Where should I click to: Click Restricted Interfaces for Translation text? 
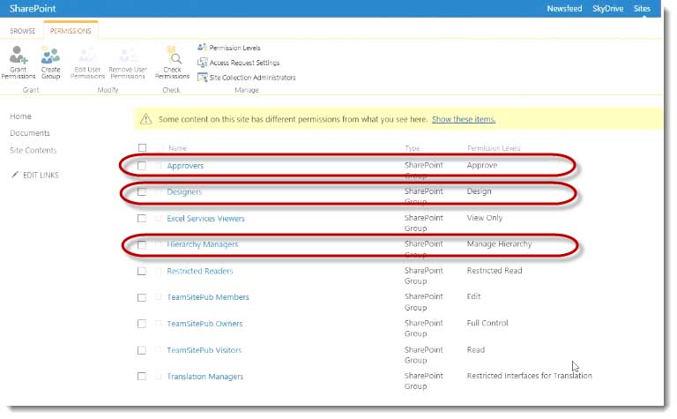pyautogui.click(x=529, y=376)
